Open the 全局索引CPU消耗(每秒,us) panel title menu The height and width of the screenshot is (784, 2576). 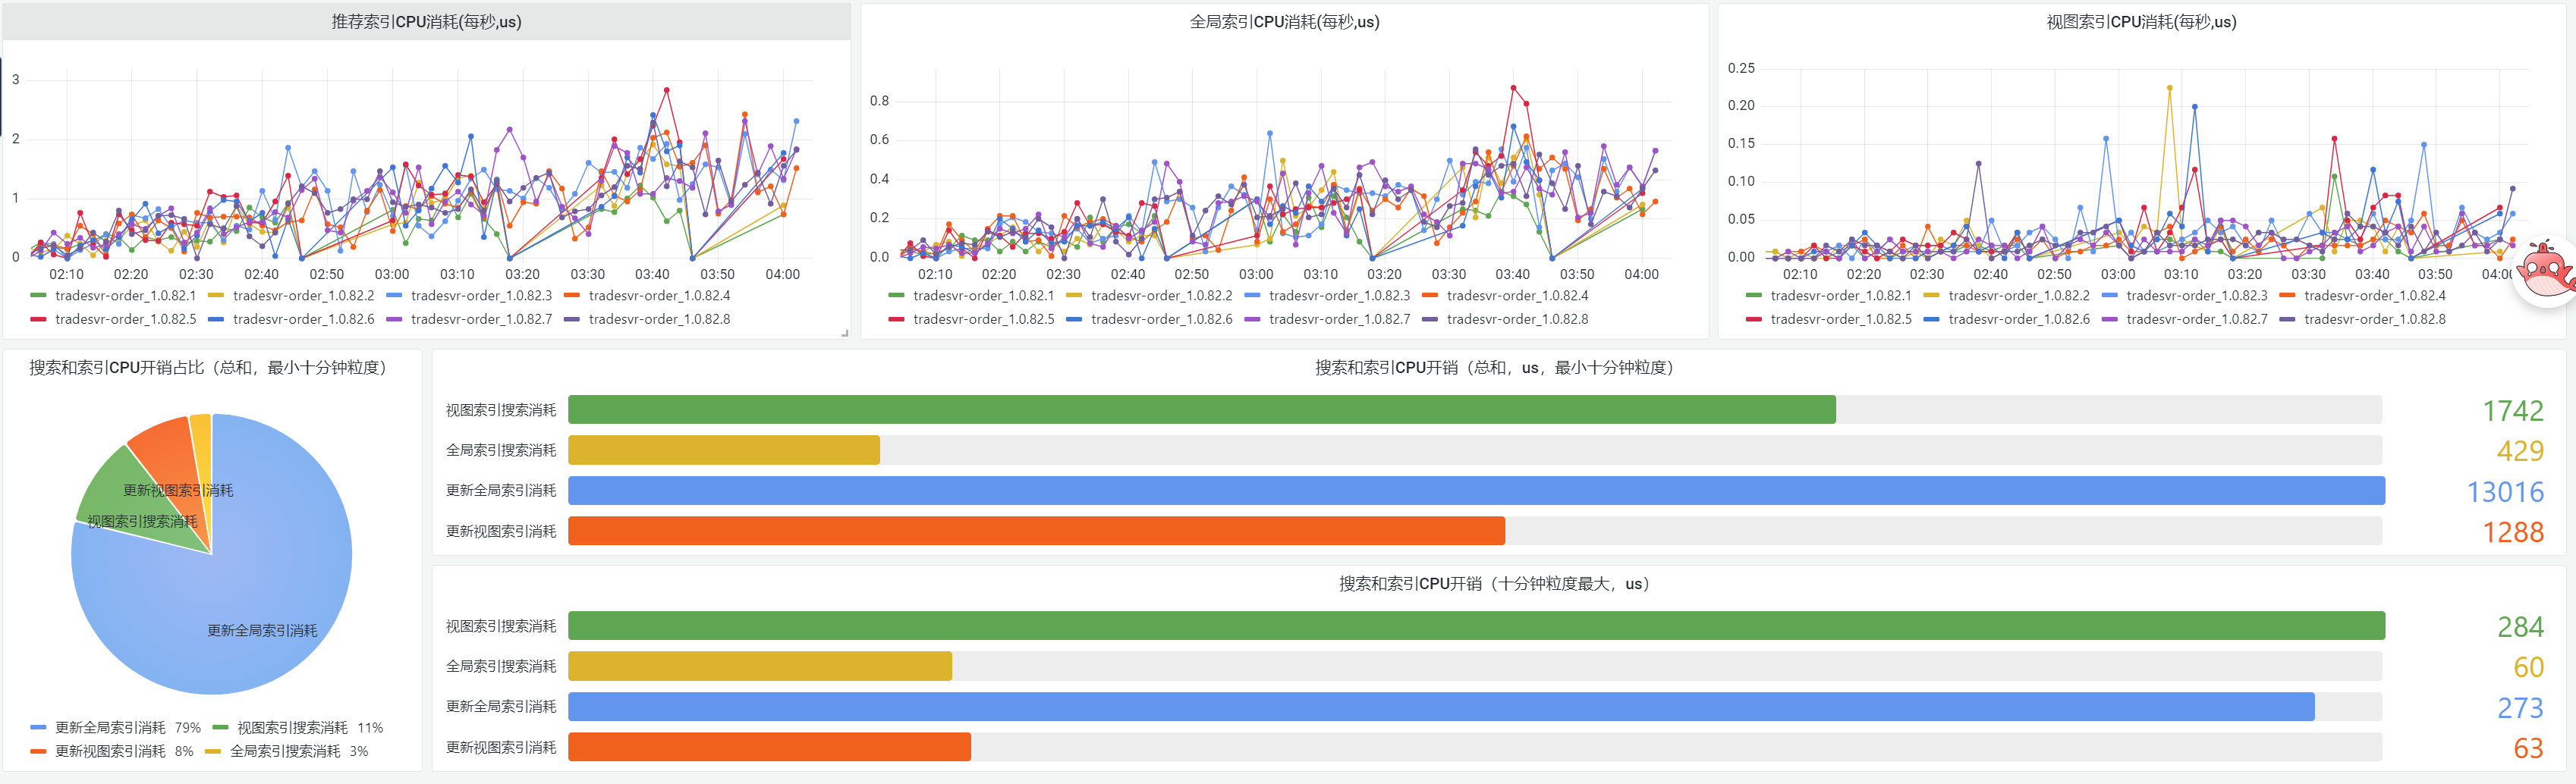(1284, 22)
